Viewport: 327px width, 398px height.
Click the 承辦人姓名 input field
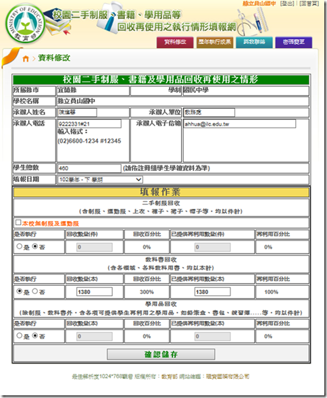[77, 112]
